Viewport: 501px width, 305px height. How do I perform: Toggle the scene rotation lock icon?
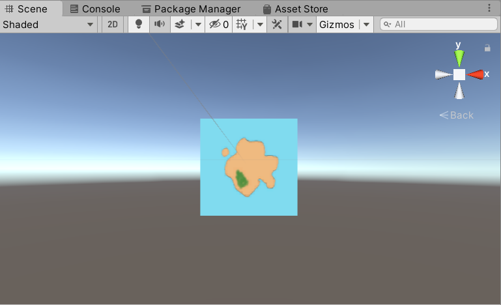[487, 48]
